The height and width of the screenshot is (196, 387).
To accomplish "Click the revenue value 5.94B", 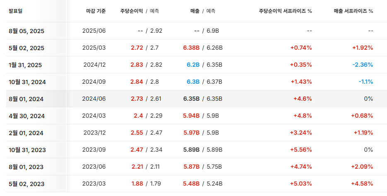I will (191, 116).
